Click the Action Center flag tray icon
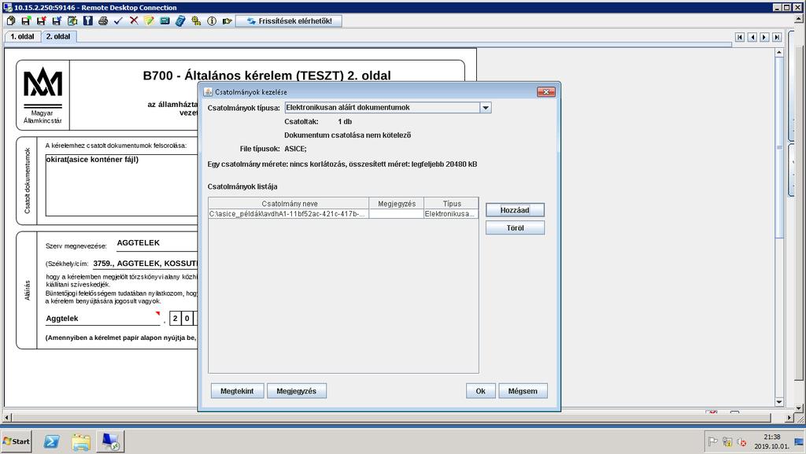Viewport: 806px width, 454px height. tap(712, 441)
